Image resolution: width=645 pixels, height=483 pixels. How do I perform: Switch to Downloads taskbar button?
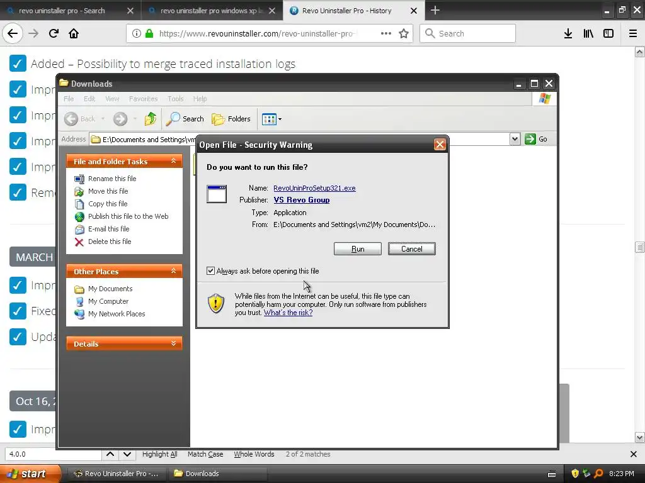click(217, 474)
